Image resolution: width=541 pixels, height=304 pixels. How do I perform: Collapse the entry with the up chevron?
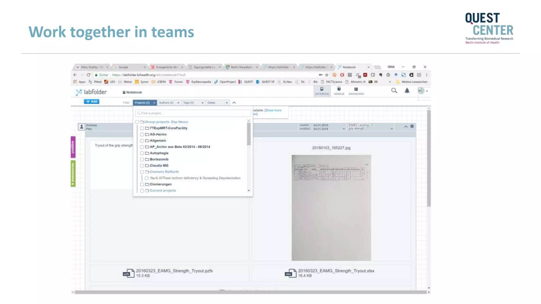406,127
